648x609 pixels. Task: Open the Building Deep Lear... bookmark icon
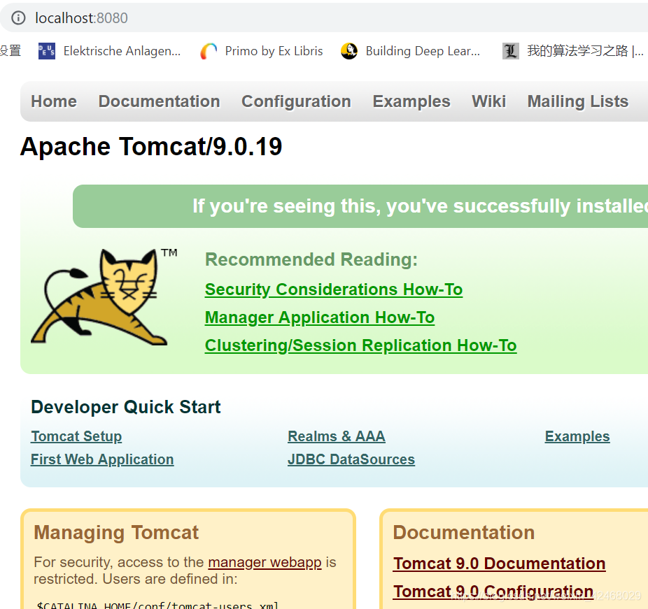[x=349, y=51]
